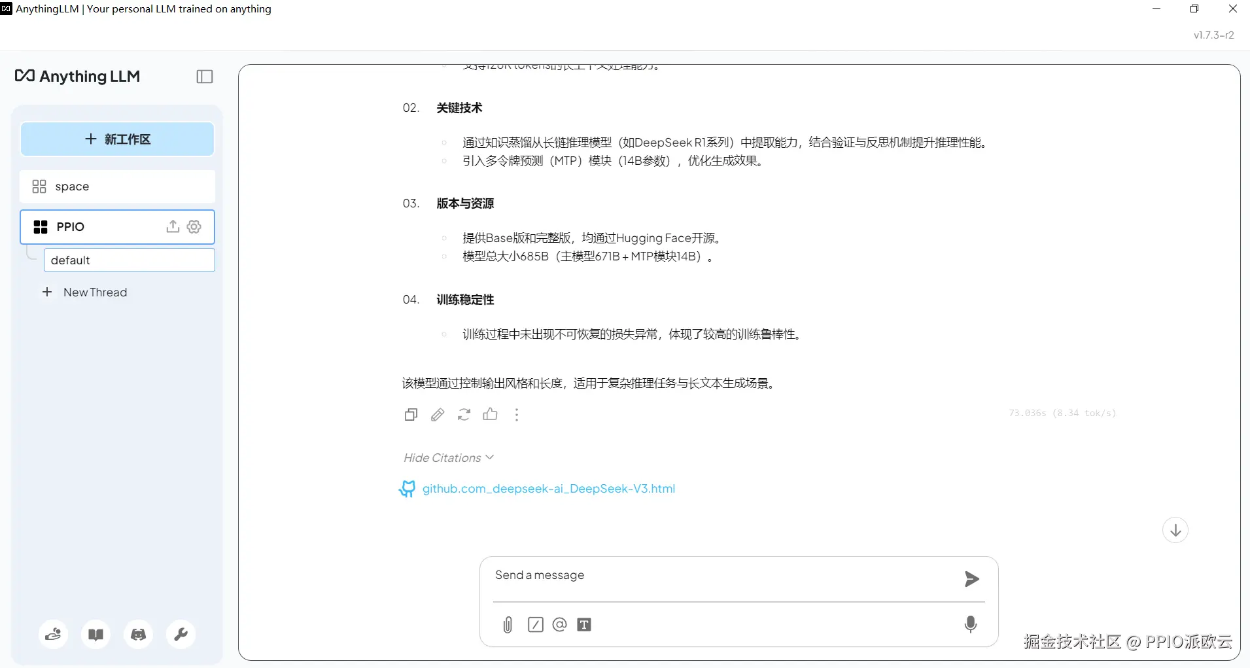Click the v1.7.3-r2 version label
1250x668 pixels.
tap(1214, 35)
